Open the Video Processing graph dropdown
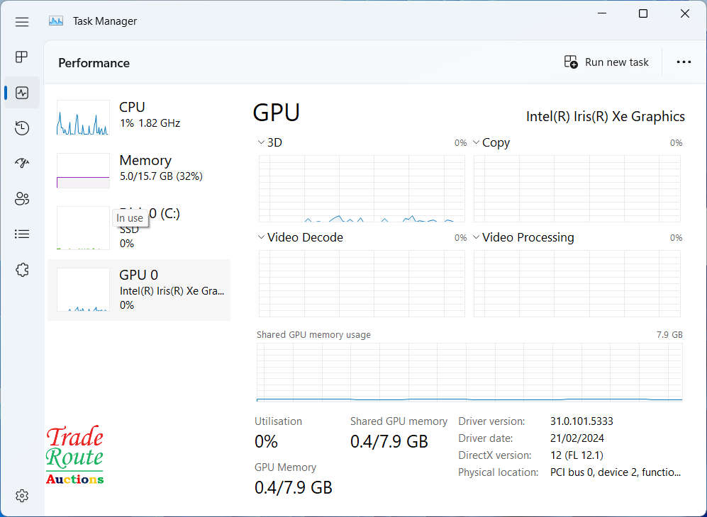This screenshot has height=517, width=707. [x=477, y=238]
